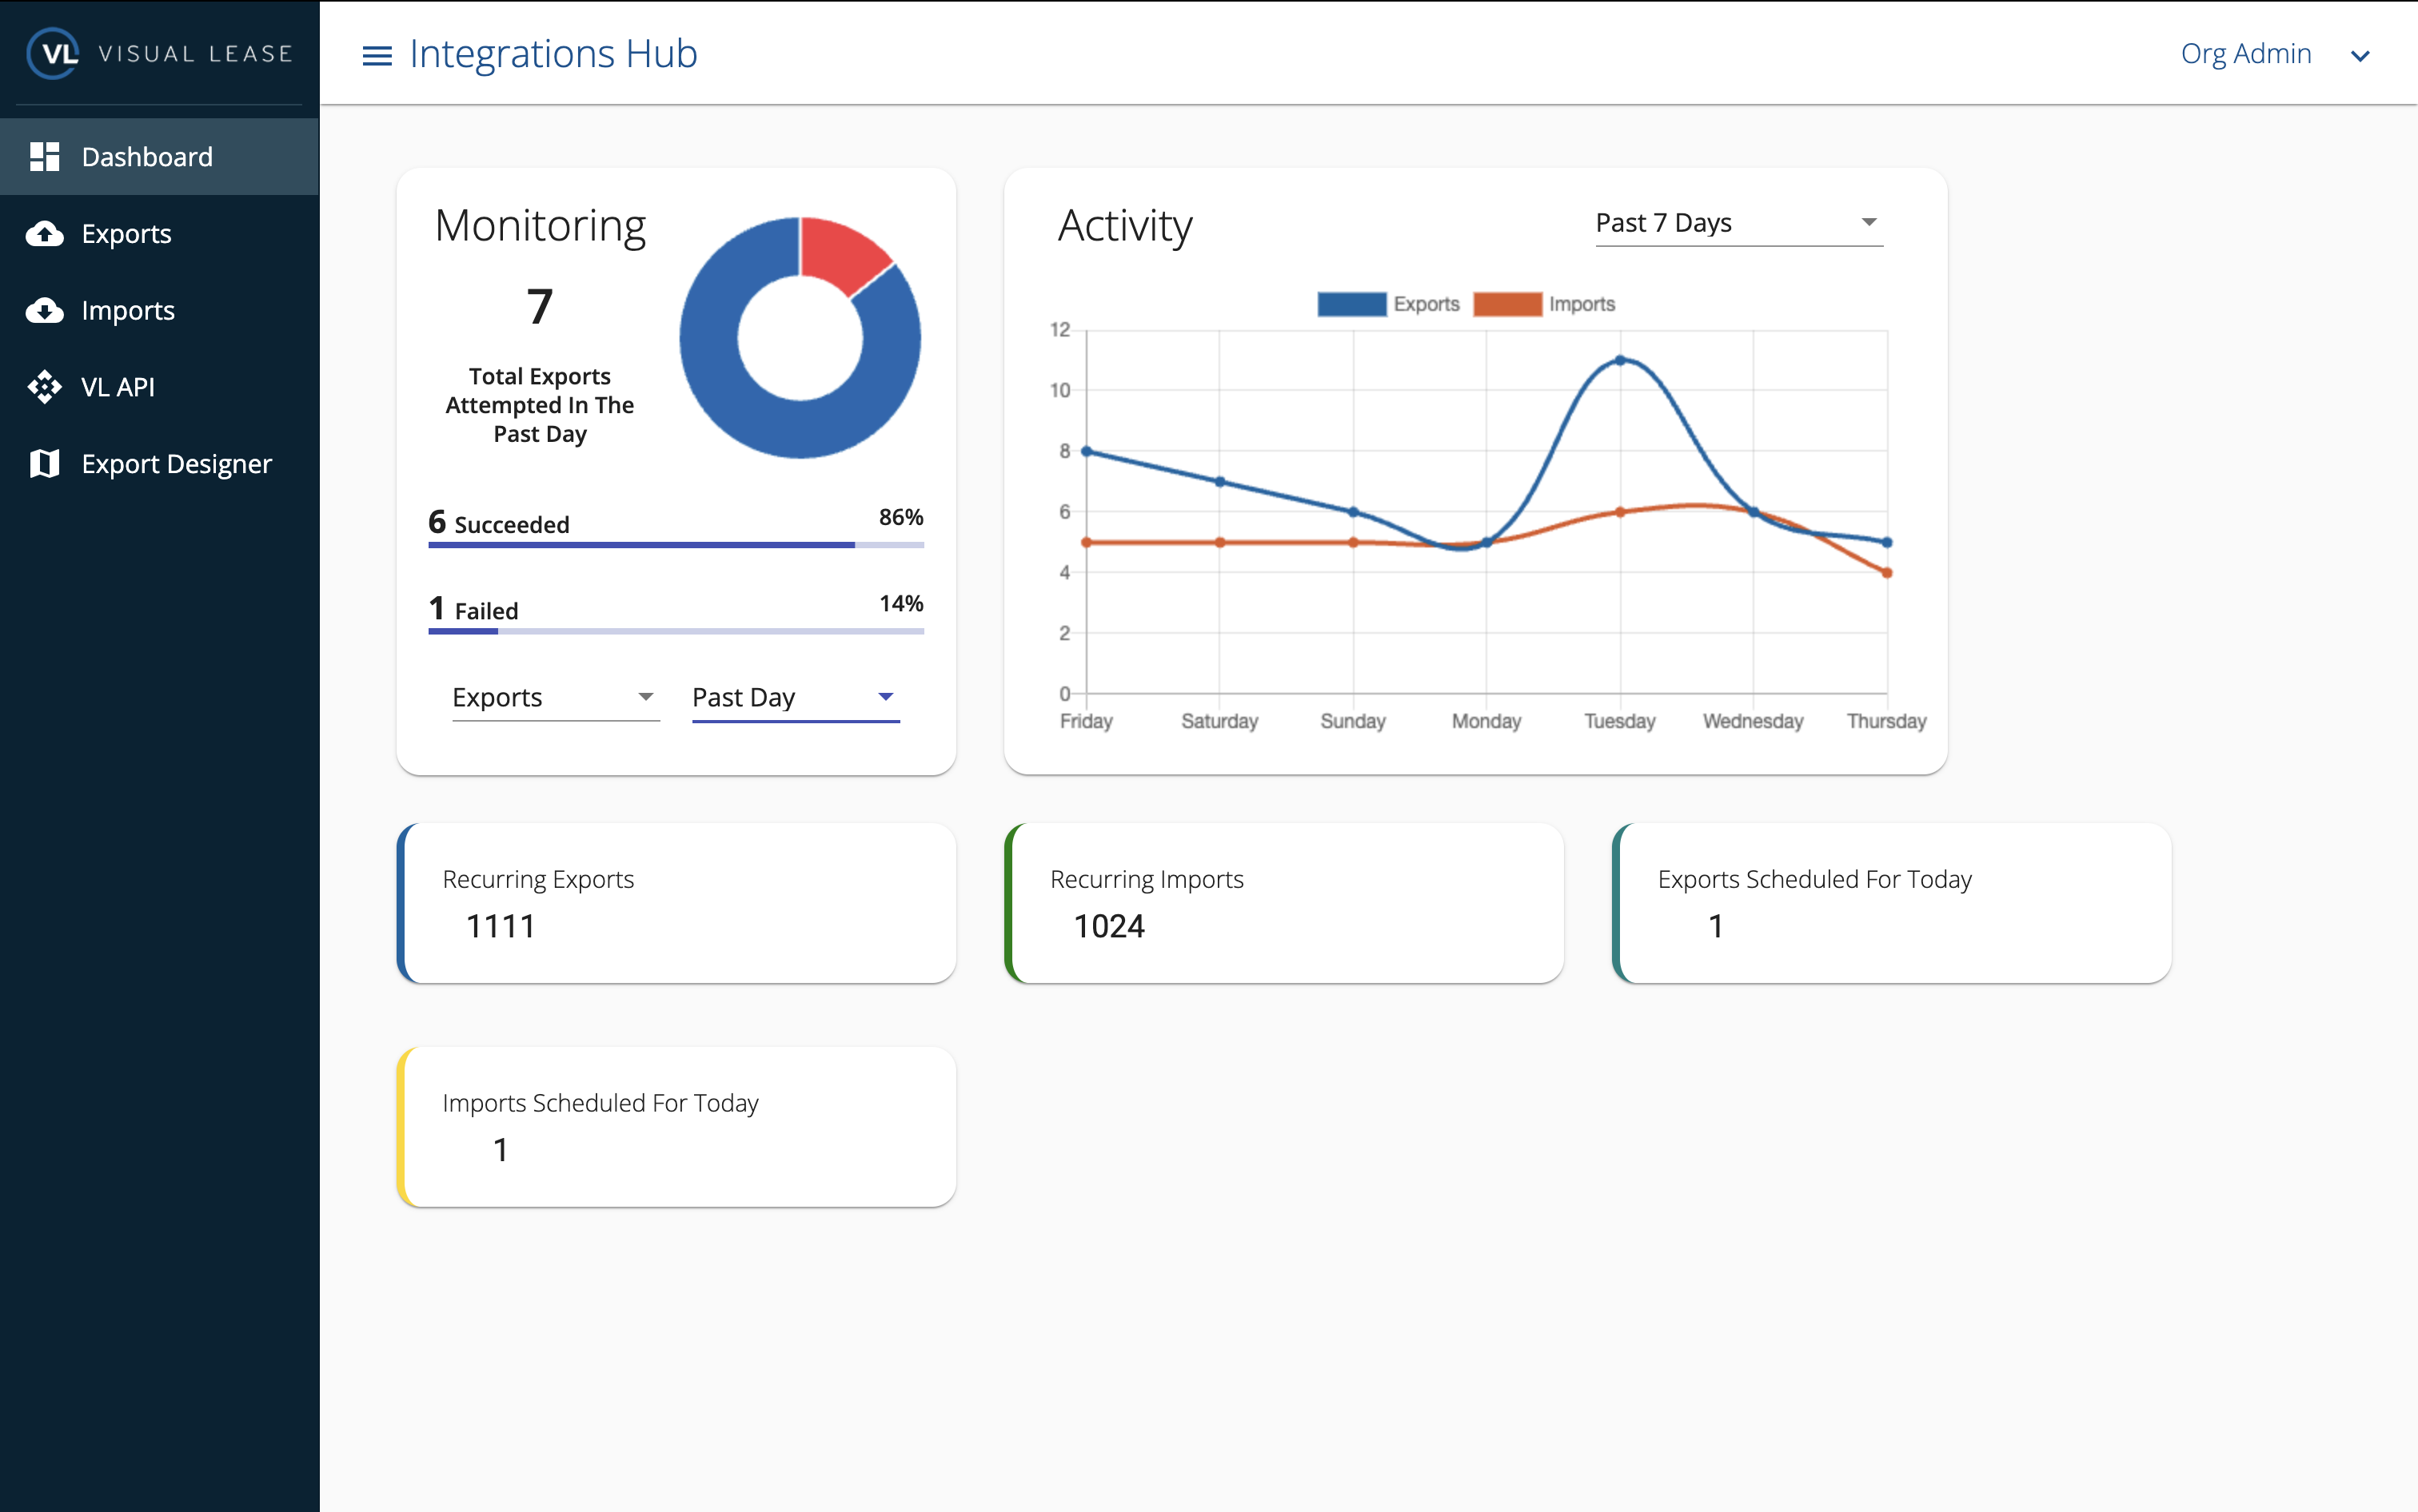The image size is (2418, 1512).
Task: Open the Past 7 Days dropdown
Action: click(x=1737, y=223)
